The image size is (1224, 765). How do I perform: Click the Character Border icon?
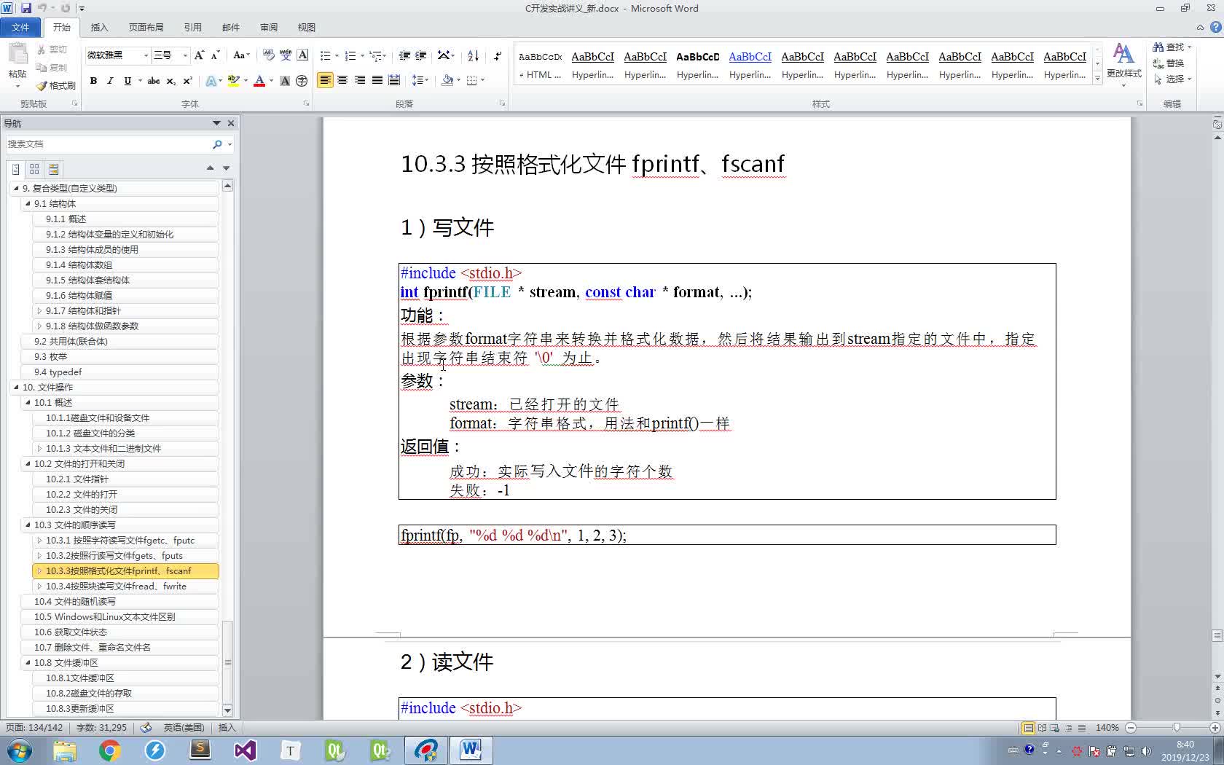point(302,55)
